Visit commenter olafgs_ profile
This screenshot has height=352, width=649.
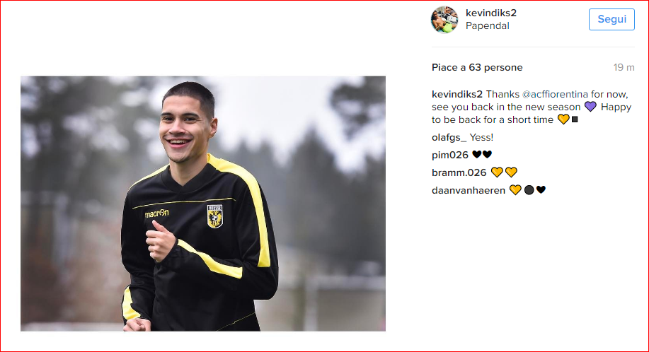pos(449,137)
